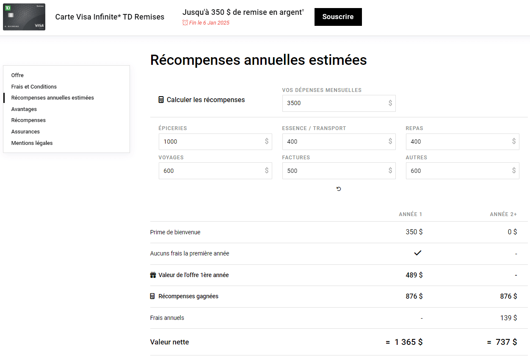Focus the Épiceries amount field
The image size is (530, 358).
click(x=211, y=142)
